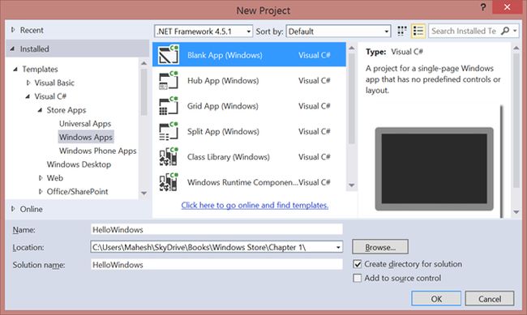Open the dialog help question mark
Viewport: 527px width, 315px height.
pyautogui.click(x=483, y=7)
